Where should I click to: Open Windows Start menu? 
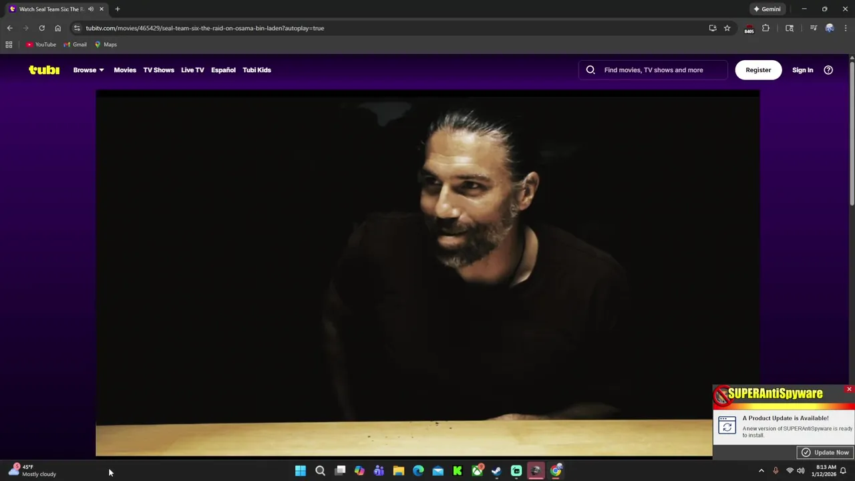pos(301,471)
